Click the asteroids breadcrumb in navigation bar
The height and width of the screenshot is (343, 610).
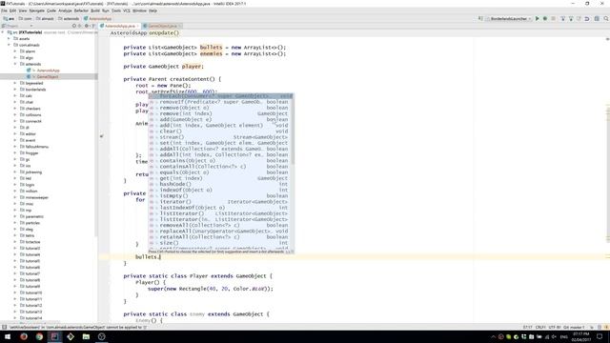point(69,18)
